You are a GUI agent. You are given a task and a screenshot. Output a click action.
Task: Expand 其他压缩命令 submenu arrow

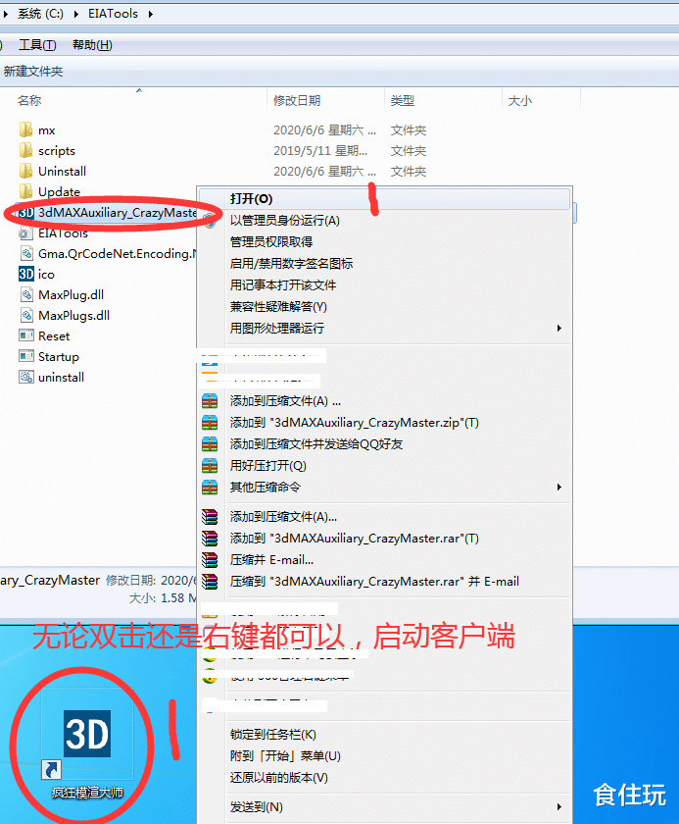pyautogui.click(x=559, y=488)
